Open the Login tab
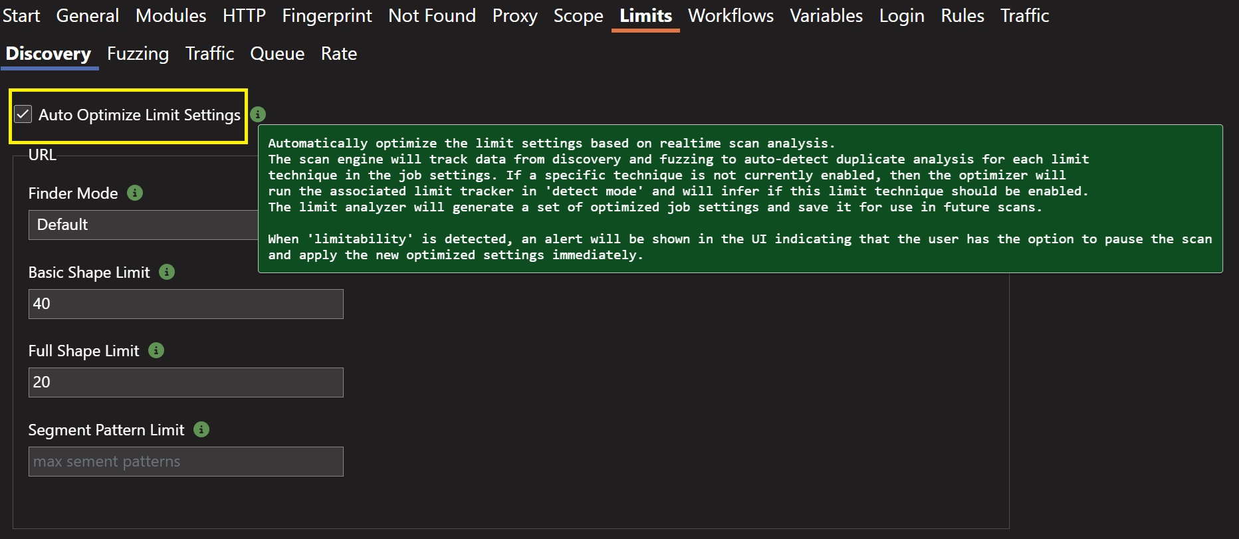 901,16
